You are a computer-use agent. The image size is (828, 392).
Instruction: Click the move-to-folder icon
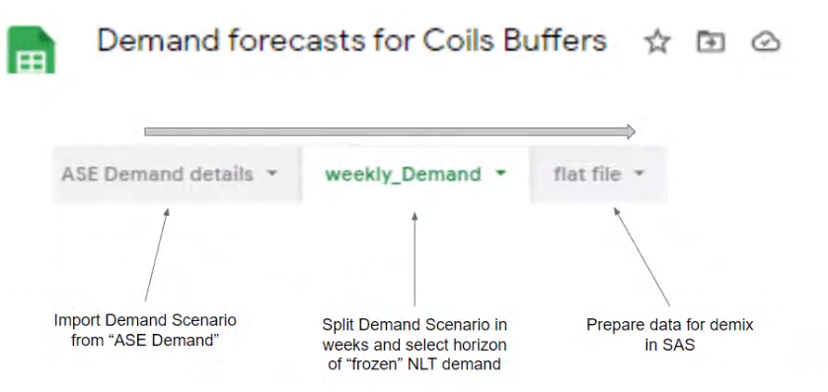point(711,41)
